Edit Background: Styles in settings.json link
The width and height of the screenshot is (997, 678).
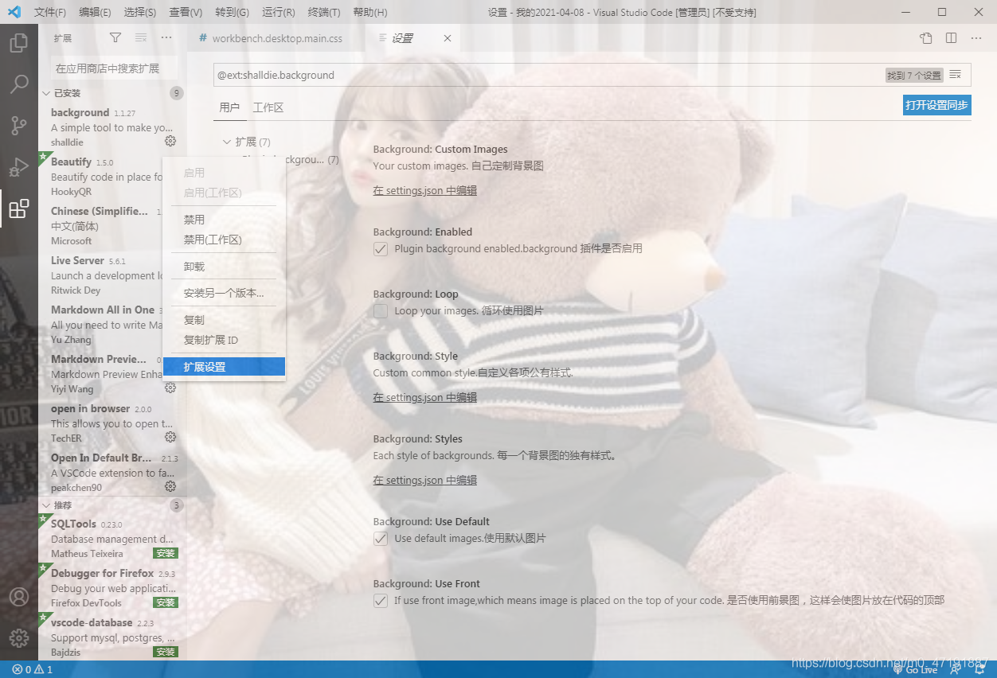pyautogui.click(x=425, y=481)
